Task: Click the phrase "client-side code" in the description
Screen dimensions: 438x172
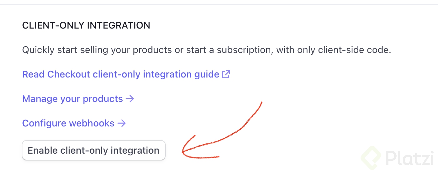Action: pyautogui.click(x=355, y=50)
